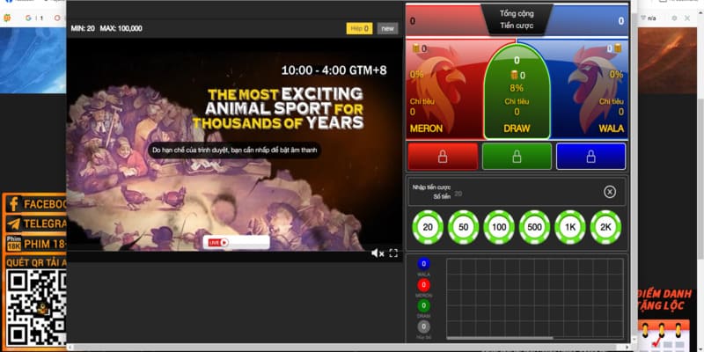Click the 8% DRAW odds text

click(517, 88)
